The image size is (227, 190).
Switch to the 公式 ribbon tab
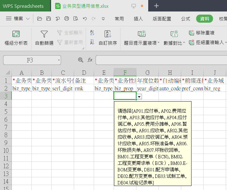point(186,19)
